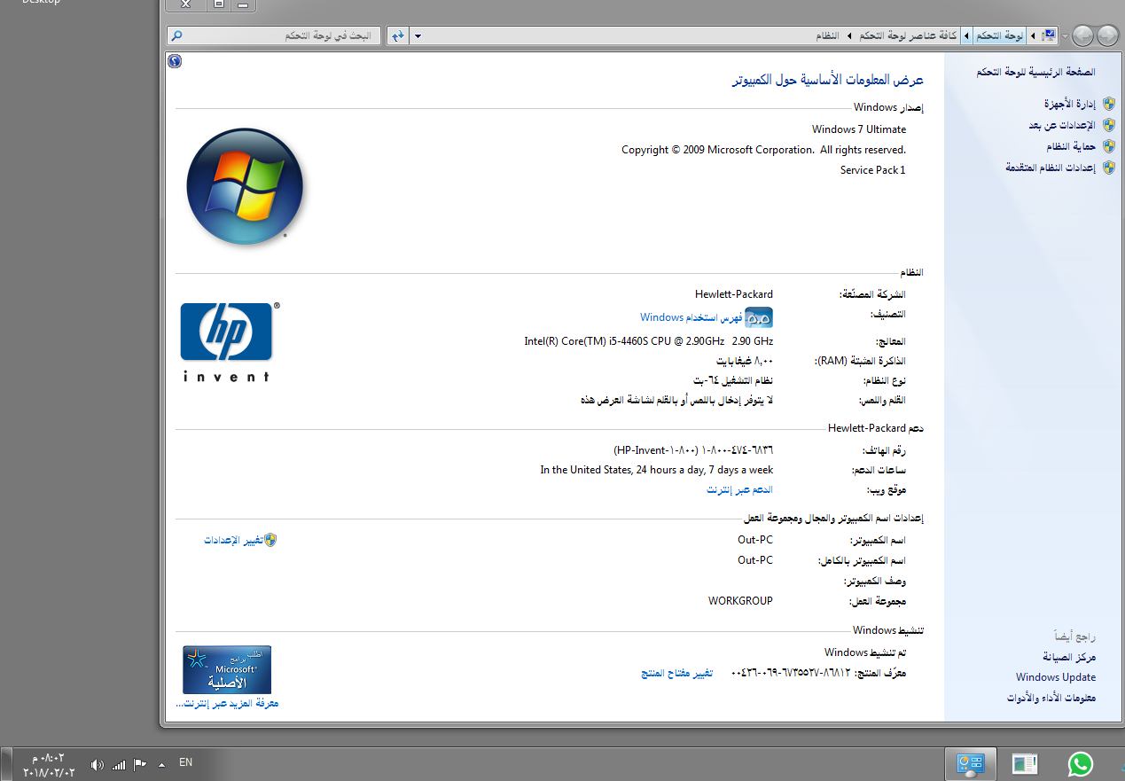
Task: Open Advanced system settings (إعدادات النظام المتقدمة)
Action: tap(1051, 168)
